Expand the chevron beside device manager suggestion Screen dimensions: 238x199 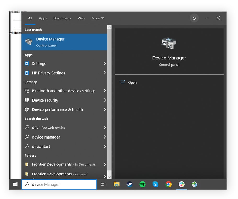105,137
